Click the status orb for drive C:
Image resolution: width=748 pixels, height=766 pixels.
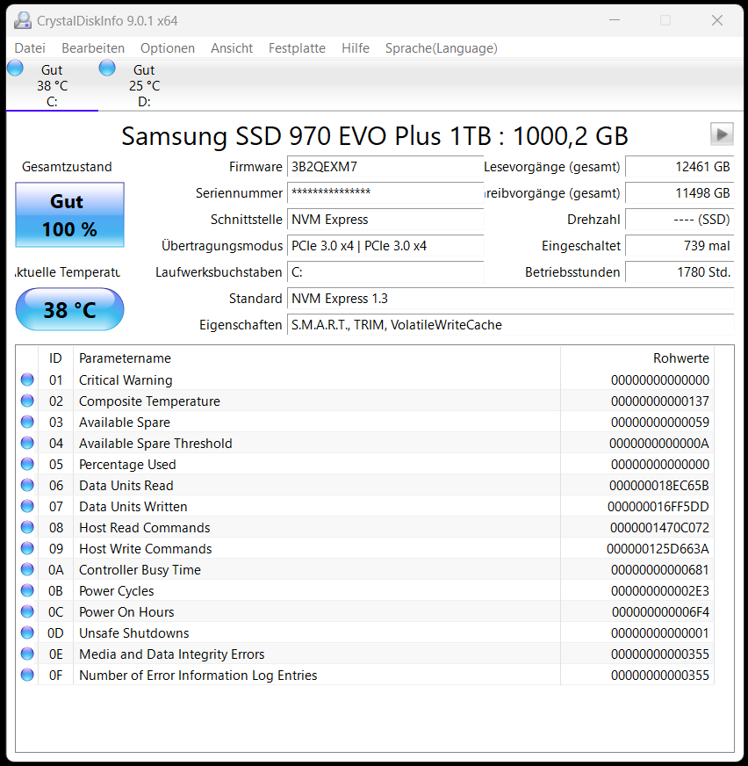click(x=15, y=68)
